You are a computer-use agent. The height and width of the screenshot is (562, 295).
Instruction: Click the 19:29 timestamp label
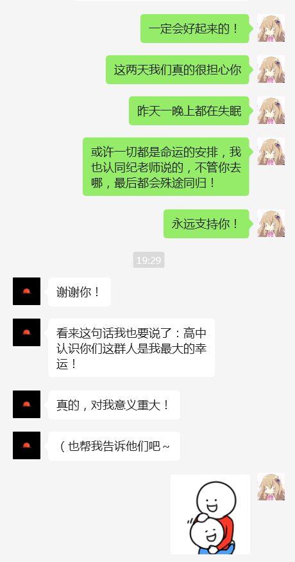[x=149, y=260]
